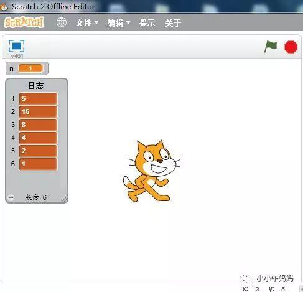The image size is (303, 292).
Task: Click the Scratch cat sprite on stage
Action: point(152,171)
